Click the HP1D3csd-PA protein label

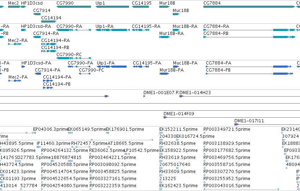tap(36, 63)
